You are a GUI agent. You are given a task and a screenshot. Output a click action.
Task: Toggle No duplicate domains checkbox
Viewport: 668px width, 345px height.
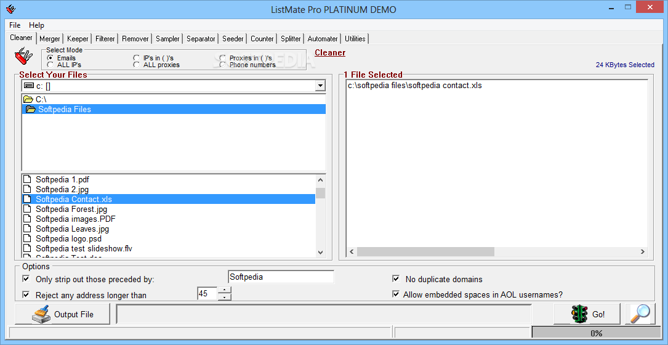click(396, 279)
